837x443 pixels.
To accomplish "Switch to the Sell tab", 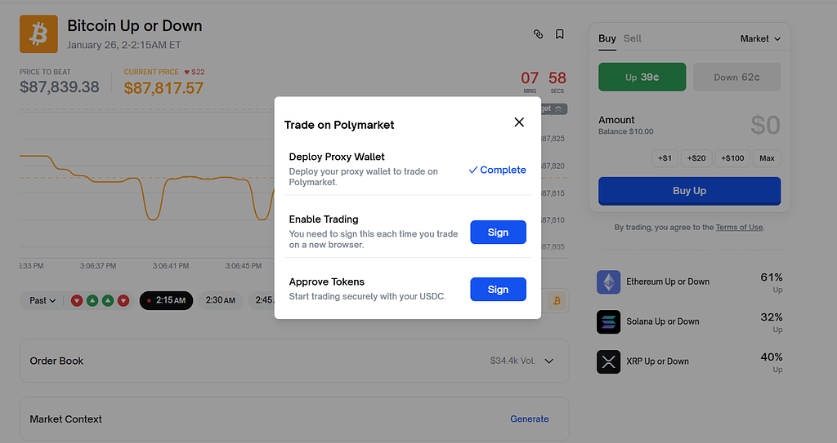I will 633,38.
